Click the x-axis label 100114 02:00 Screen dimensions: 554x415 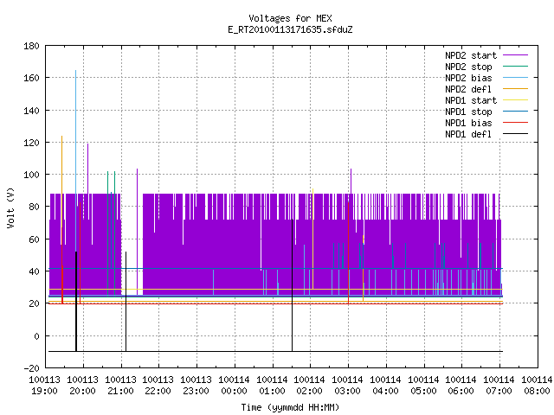coord(310,386)
